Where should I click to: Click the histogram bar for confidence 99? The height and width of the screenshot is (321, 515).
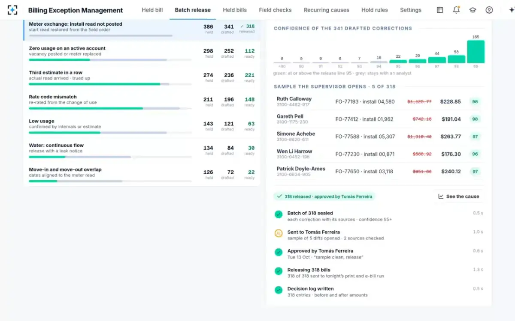click(x=476, y=52)
